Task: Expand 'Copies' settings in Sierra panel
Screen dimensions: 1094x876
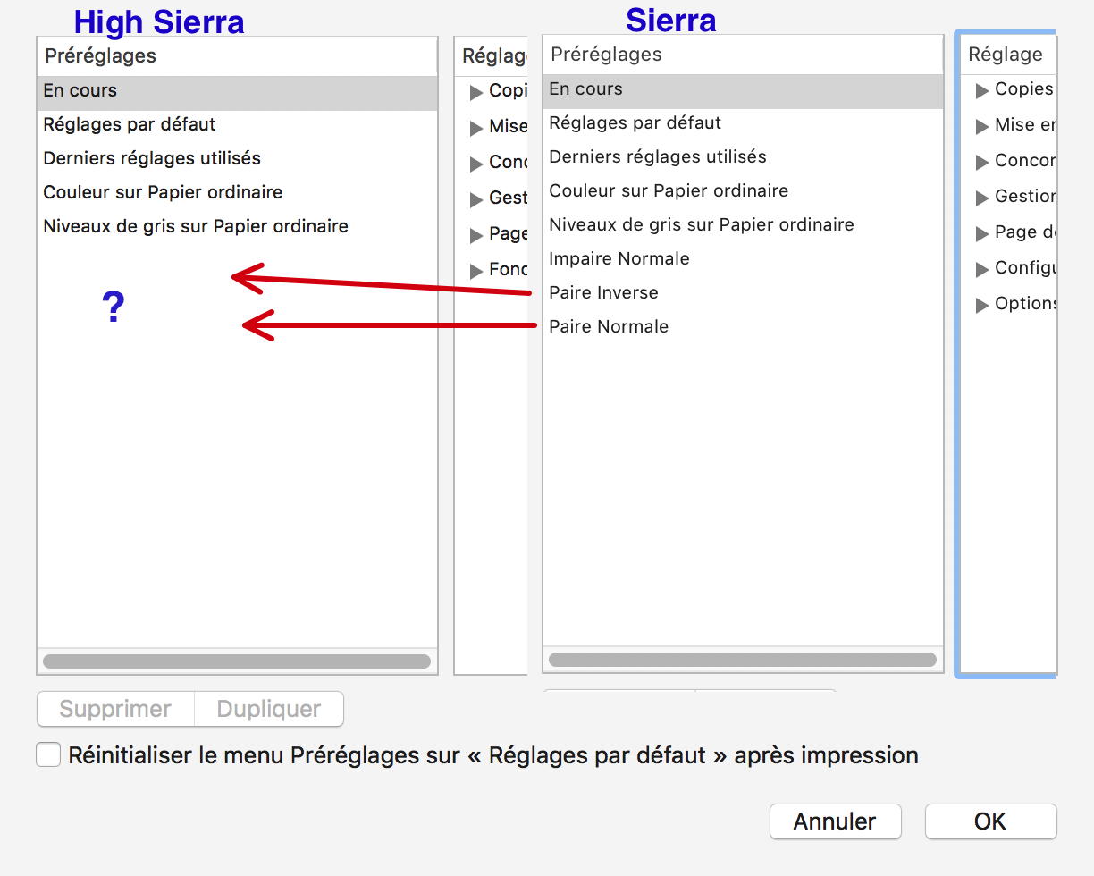Action: click(981, 90)
